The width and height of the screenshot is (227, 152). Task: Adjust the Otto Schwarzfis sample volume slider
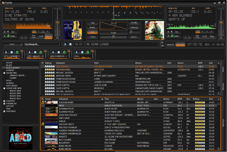pyautogui.click(x=22, y=51)
